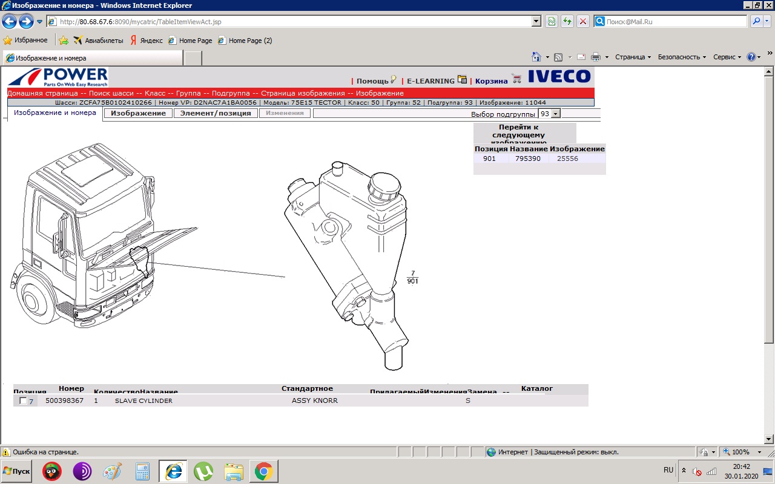Go to Домашняя страница breadcrumb
775x484 pixels.
[42, 93]
